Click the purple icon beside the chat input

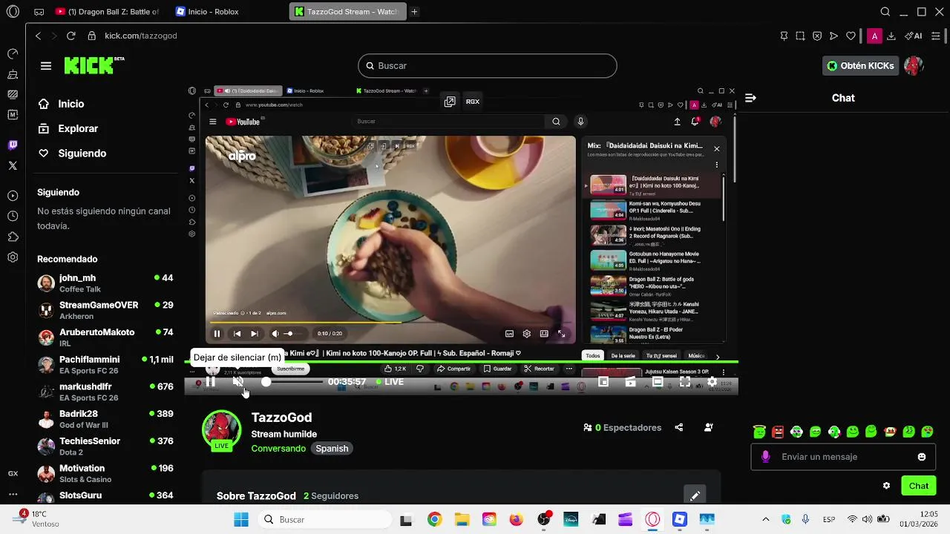click(765, 457)
